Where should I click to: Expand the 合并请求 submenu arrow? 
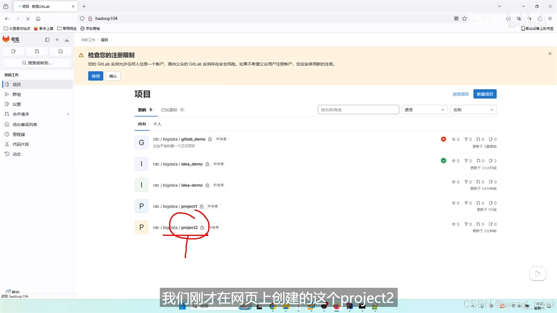[x=68, y=114]
